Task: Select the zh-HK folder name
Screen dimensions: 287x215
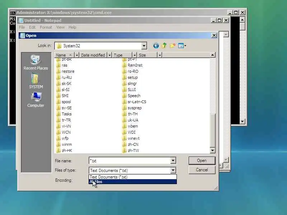Action: tap(67, 150)
